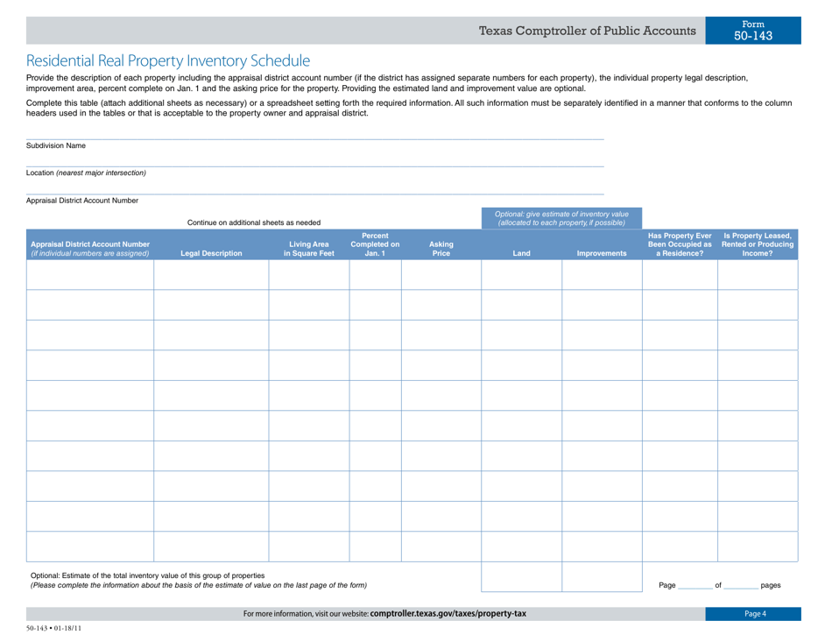Click the Is Property Leased Rented column header
Viewport: 832px width, 642px height.
757,243
